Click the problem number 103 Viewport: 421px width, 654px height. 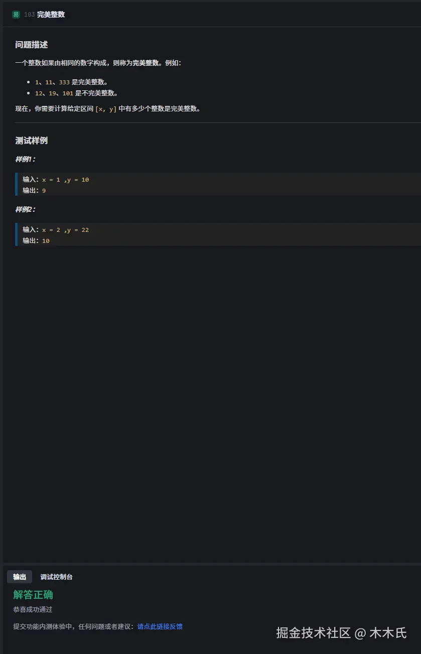click(30, 15)
